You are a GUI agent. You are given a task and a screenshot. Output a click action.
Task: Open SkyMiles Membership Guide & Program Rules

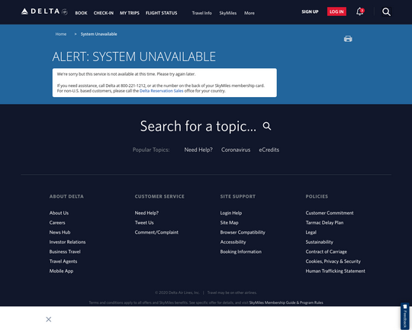coord(286,302)
